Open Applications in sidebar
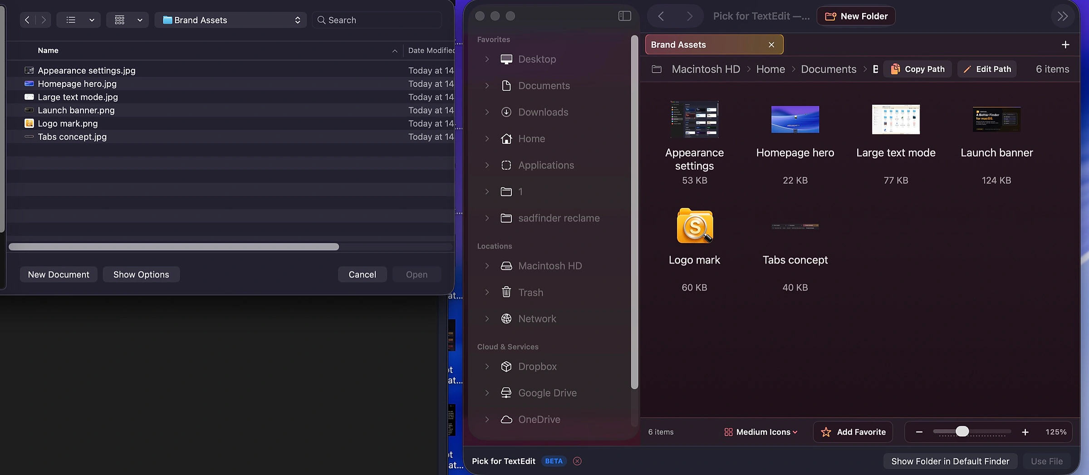The height and width of the screenshot is (475, 1089). (546, 165)
